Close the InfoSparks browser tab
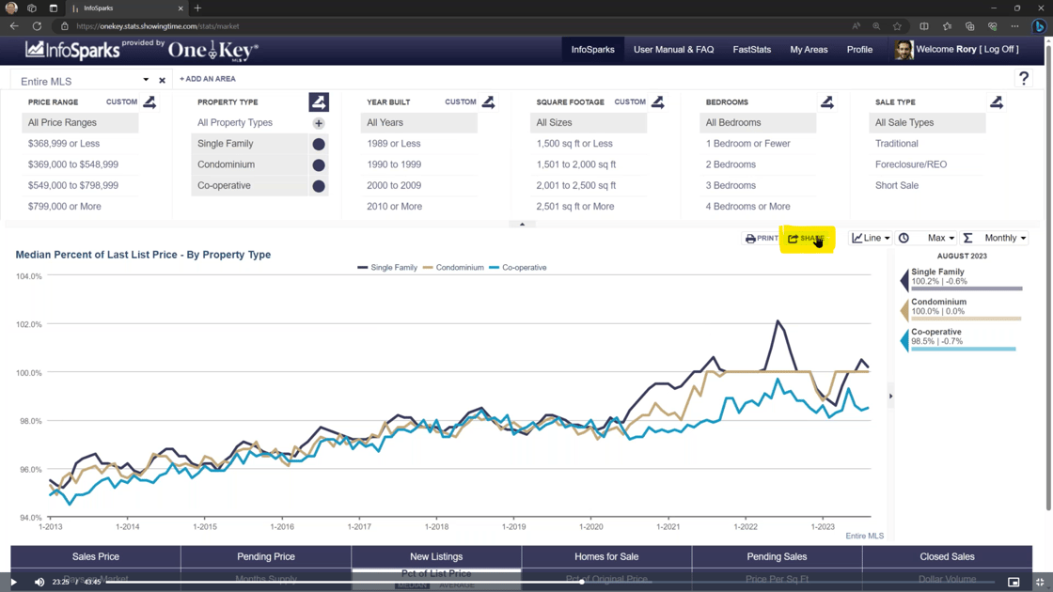Viewport: 1053px width, 592px height. (x=180, y=8)
